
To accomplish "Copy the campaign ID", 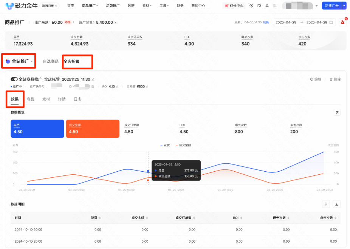I will [x=93, y=86].
